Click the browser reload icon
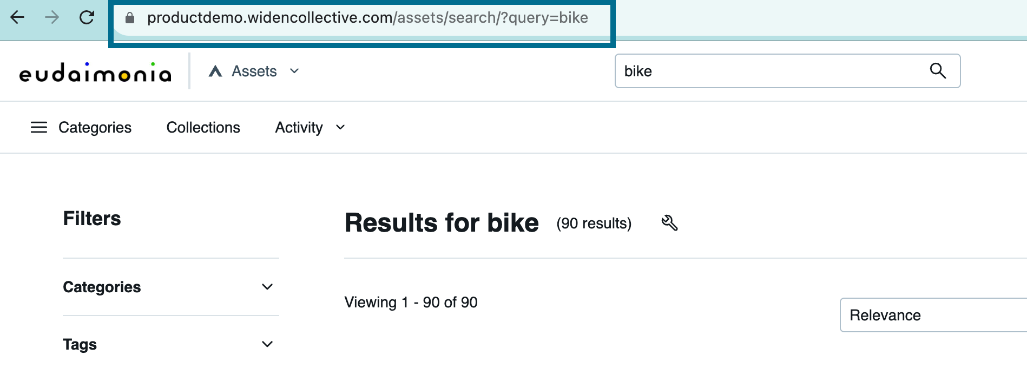The width and height of the screenshot is (1027, 368). 87,17
